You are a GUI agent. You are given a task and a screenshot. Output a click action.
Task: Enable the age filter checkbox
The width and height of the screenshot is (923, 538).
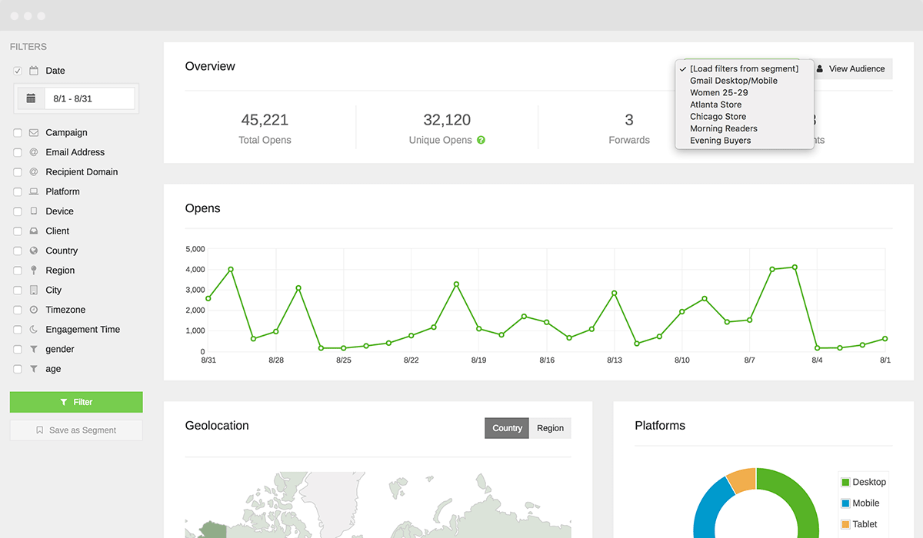coord(17,369)
